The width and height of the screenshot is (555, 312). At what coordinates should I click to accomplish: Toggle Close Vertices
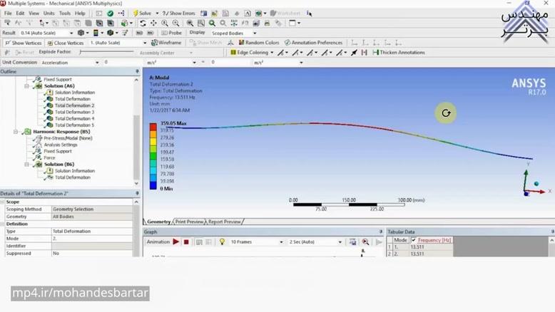click(x=66, y=43)
